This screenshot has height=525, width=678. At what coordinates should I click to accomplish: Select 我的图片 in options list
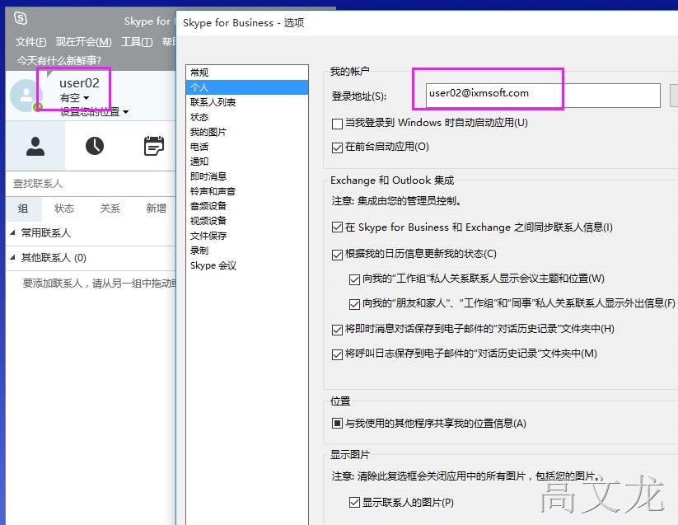coord(247,132)
